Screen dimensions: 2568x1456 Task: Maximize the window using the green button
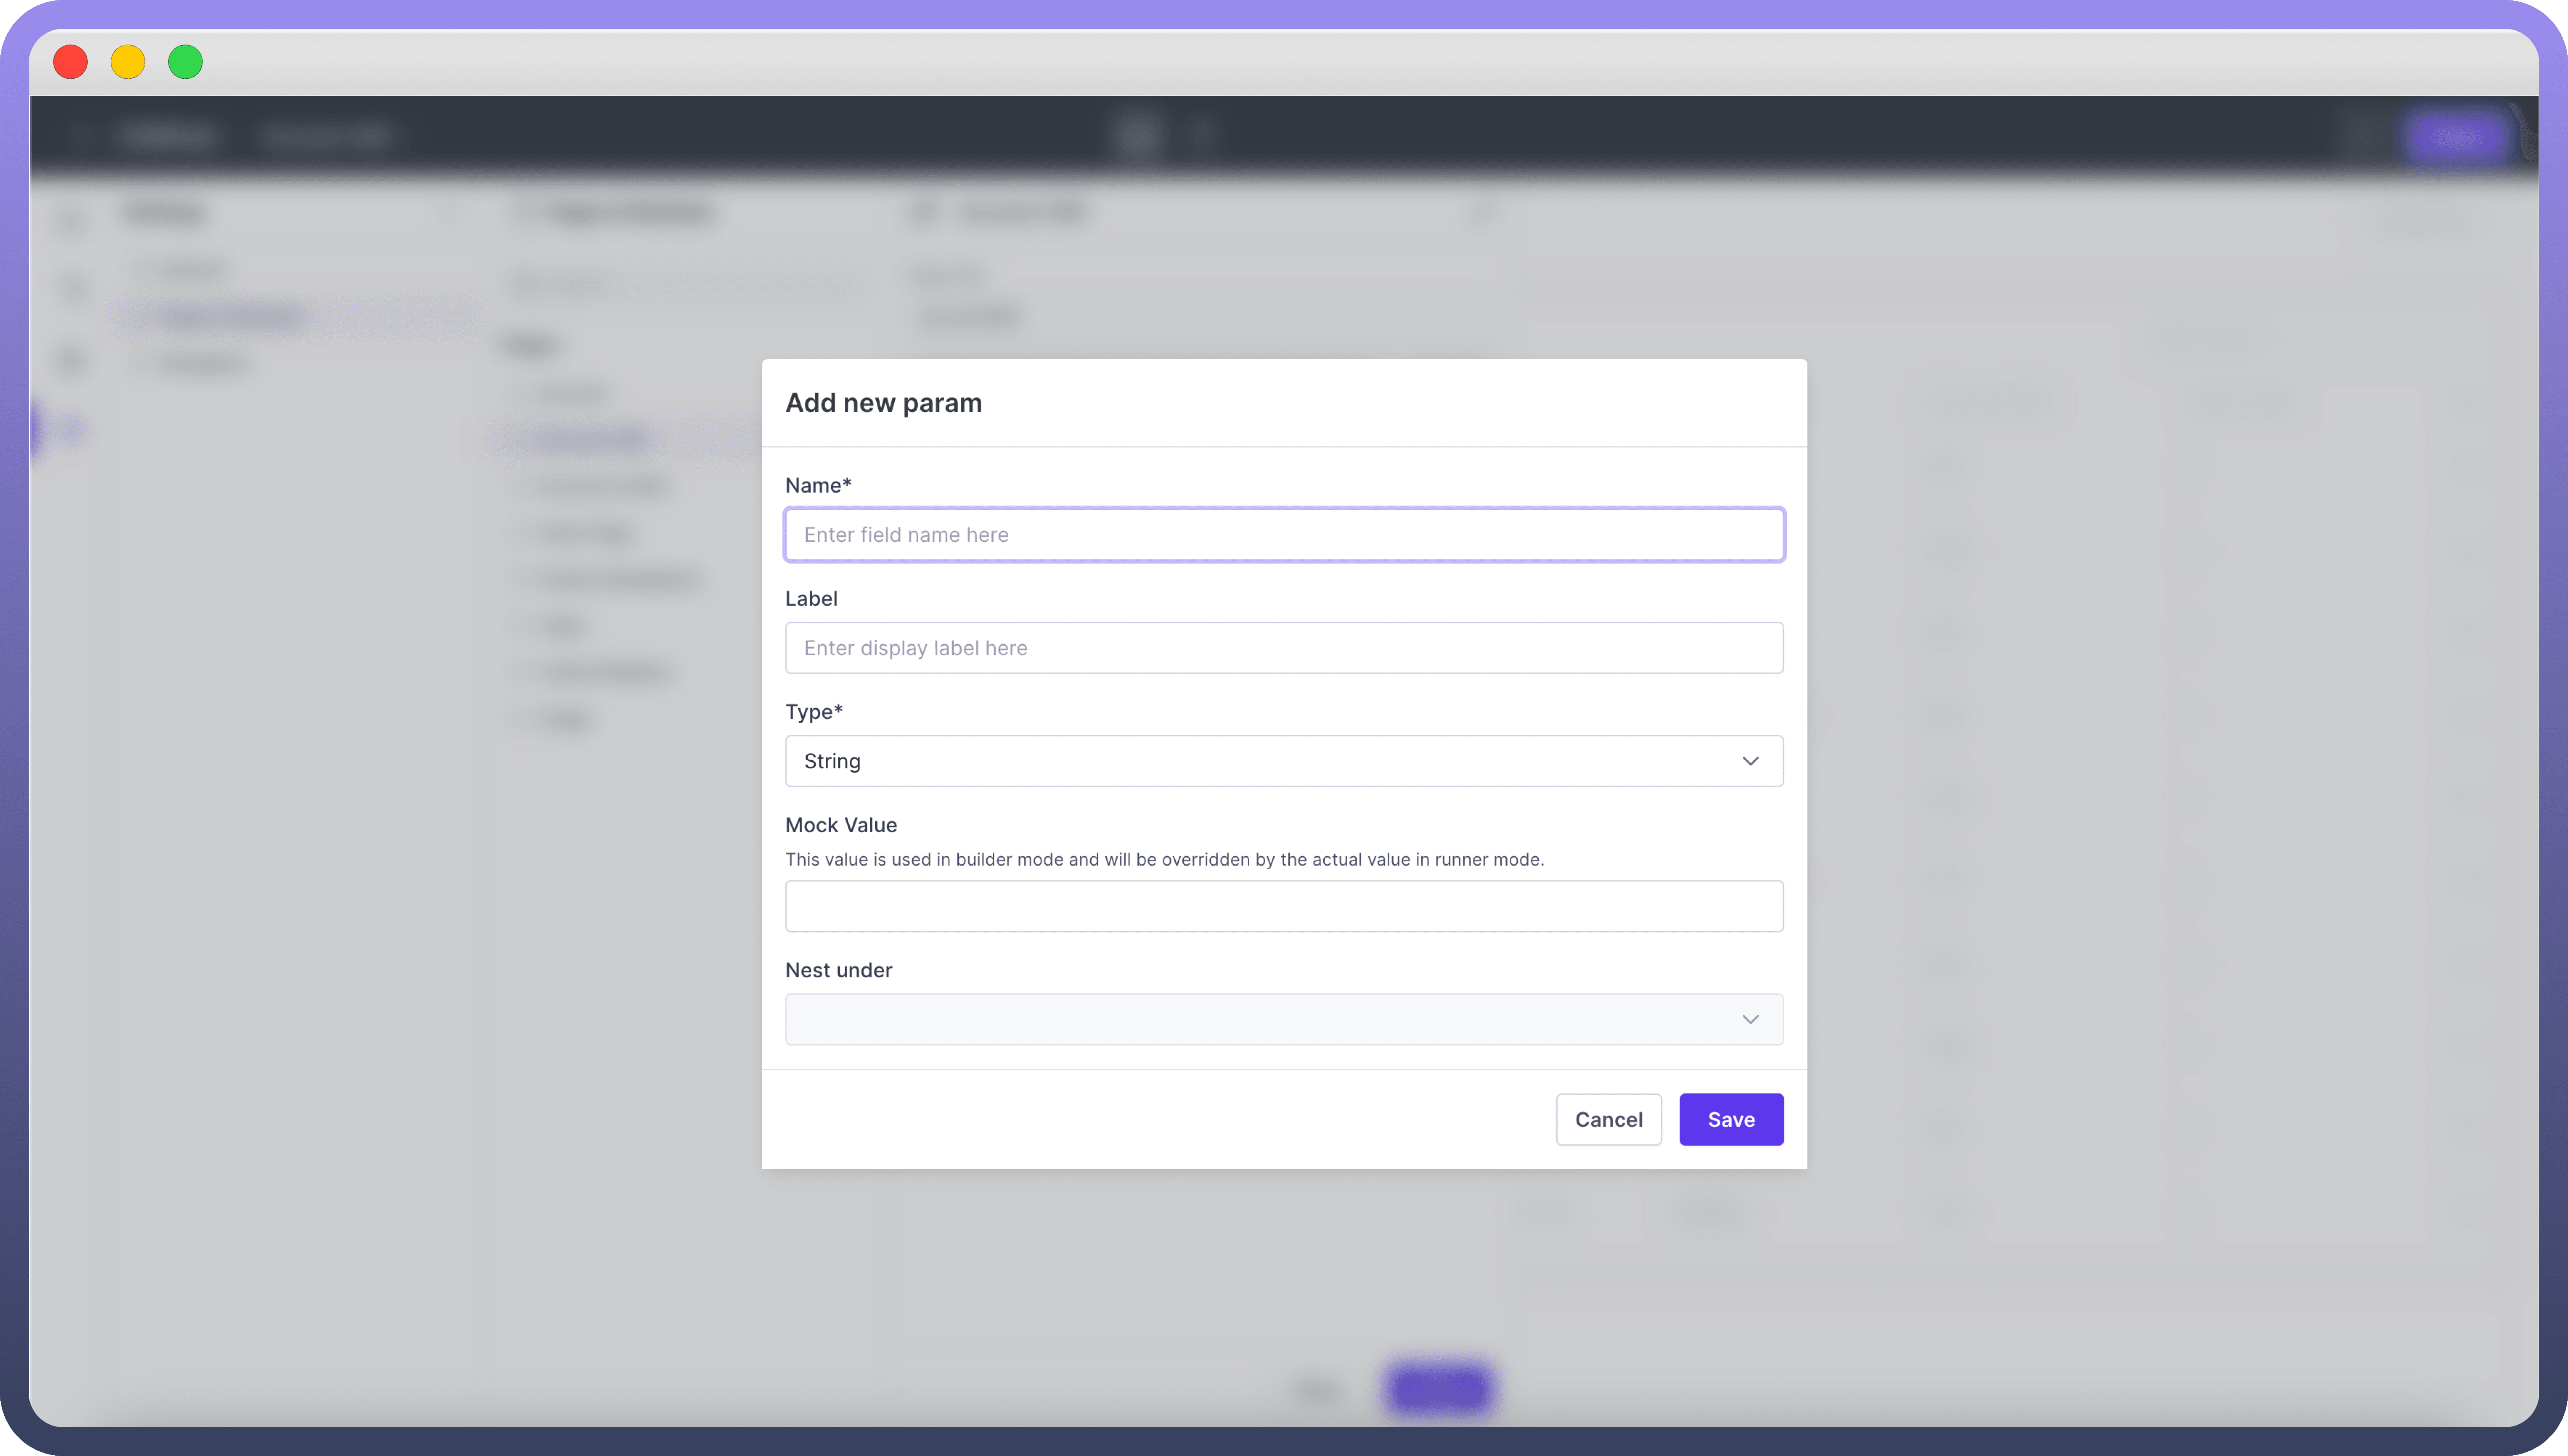[x=185, y=62]
